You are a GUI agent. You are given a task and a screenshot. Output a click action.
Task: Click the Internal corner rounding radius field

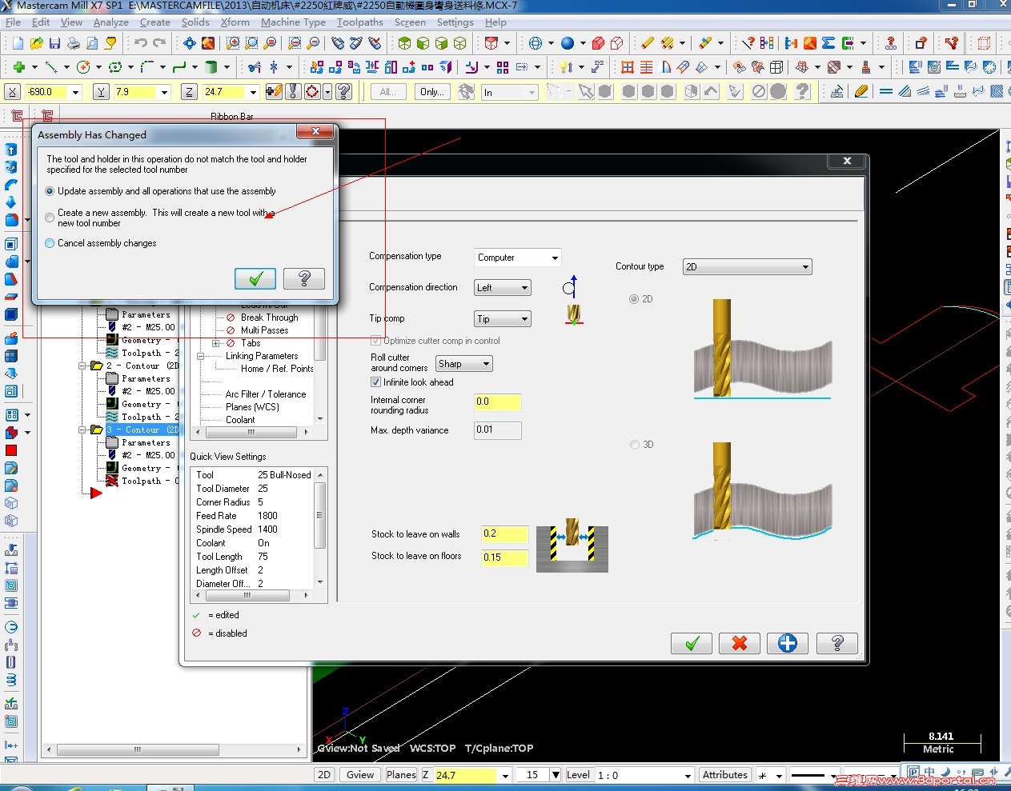click(x=498, y=402)
